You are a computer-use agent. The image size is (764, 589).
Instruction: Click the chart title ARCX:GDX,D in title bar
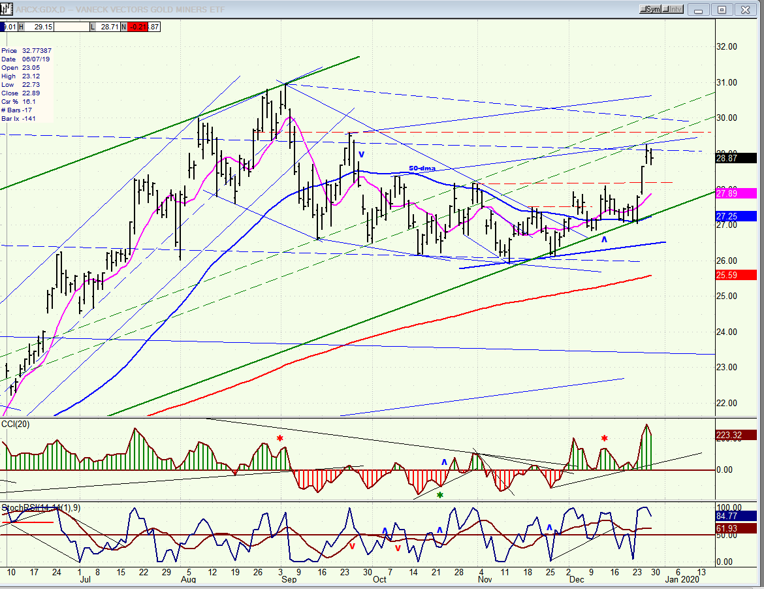[x=39, y=9]
